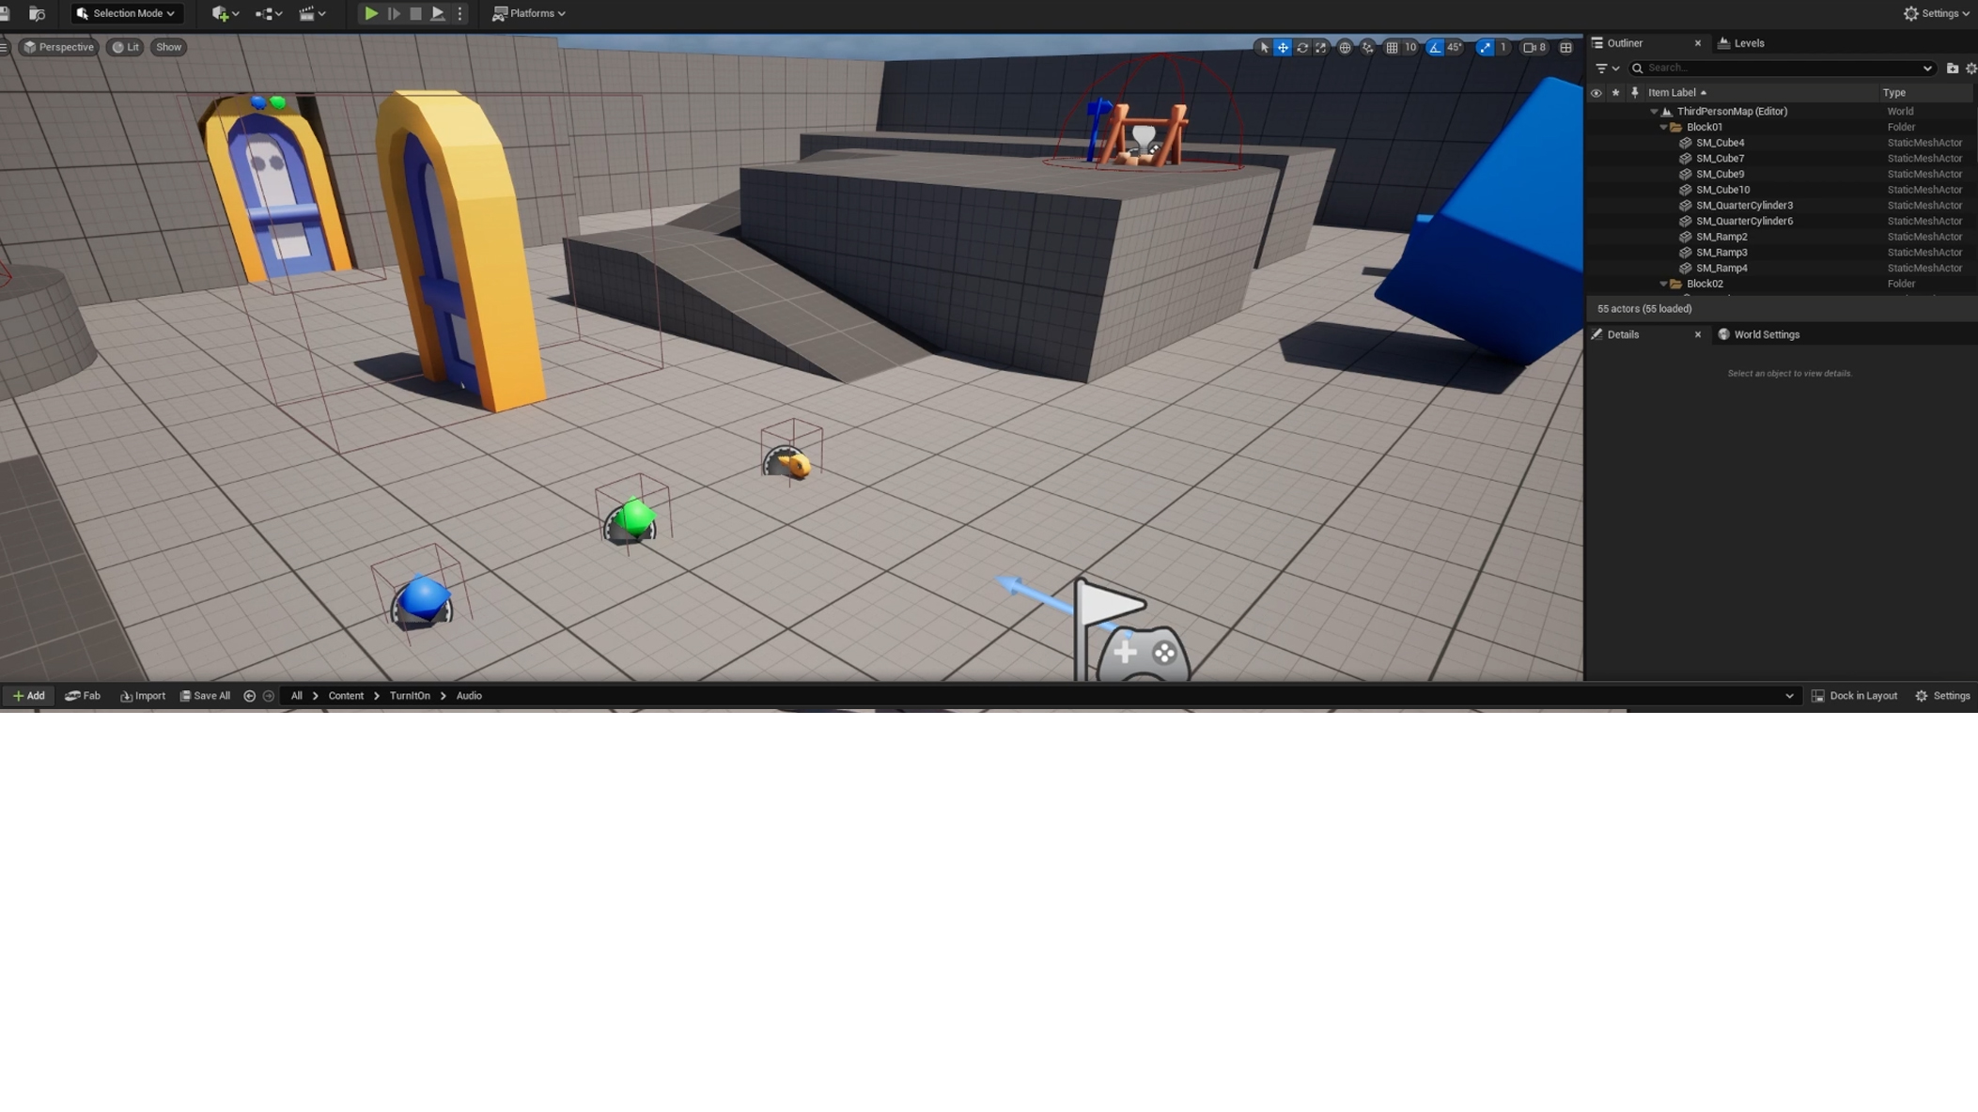Screen dimensions: 1978x1112
Task: Activate the Rotate tool
Action: (1302, 47)
